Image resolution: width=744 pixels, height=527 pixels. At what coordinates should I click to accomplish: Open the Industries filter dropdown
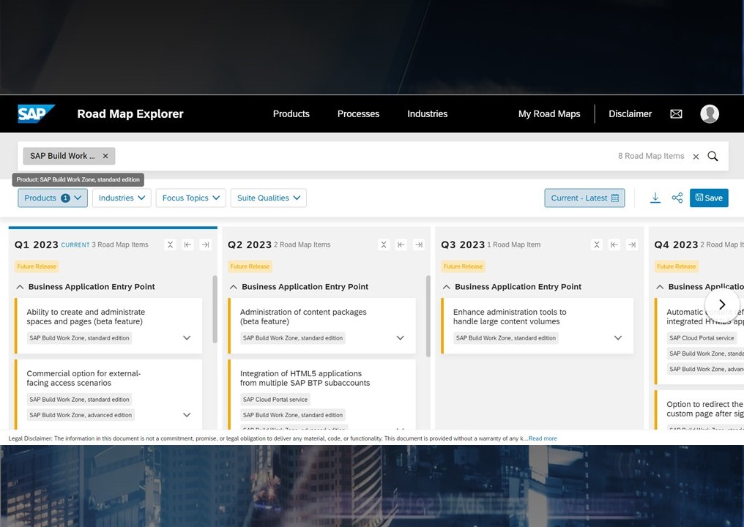(122, 198)
